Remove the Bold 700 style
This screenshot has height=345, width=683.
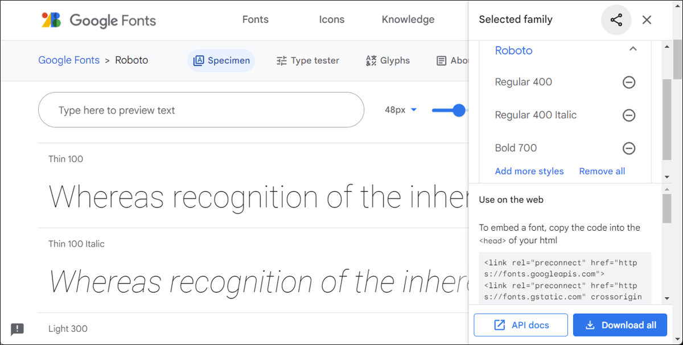(x=629, y=148)
